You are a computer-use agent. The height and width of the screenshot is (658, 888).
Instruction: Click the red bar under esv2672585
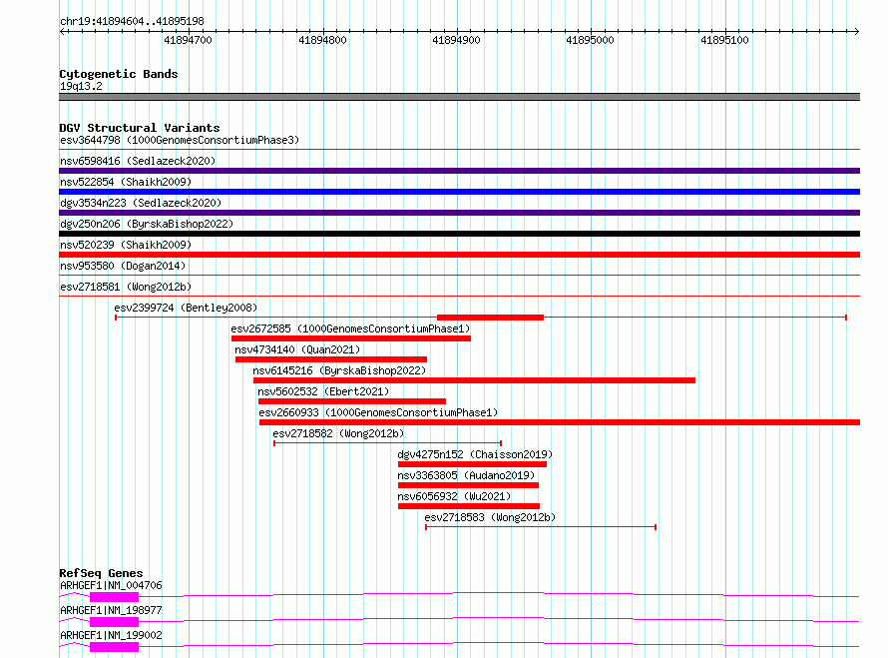[x=350, y=338]
